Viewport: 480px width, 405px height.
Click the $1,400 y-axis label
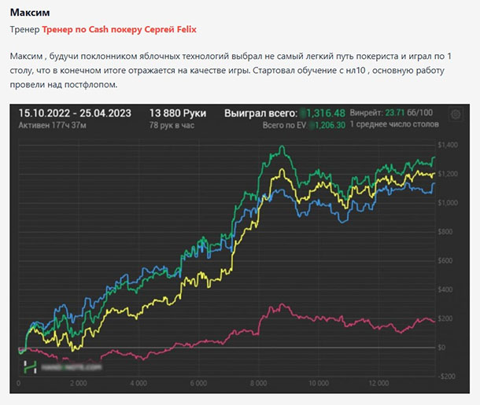[446, 145]
